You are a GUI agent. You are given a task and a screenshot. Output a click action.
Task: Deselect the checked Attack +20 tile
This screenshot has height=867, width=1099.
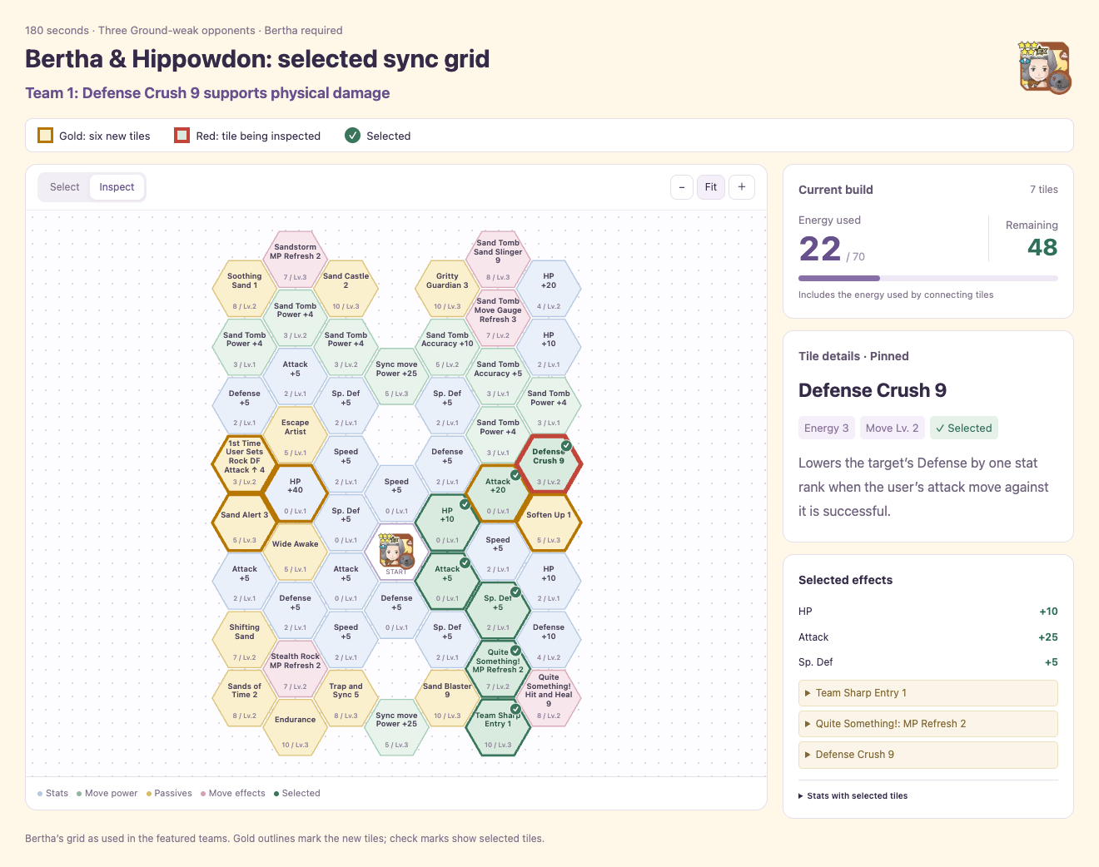[498, 494]
